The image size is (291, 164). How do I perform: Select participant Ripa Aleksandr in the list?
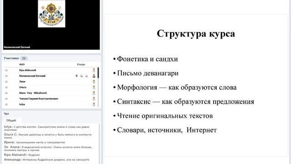28,70
